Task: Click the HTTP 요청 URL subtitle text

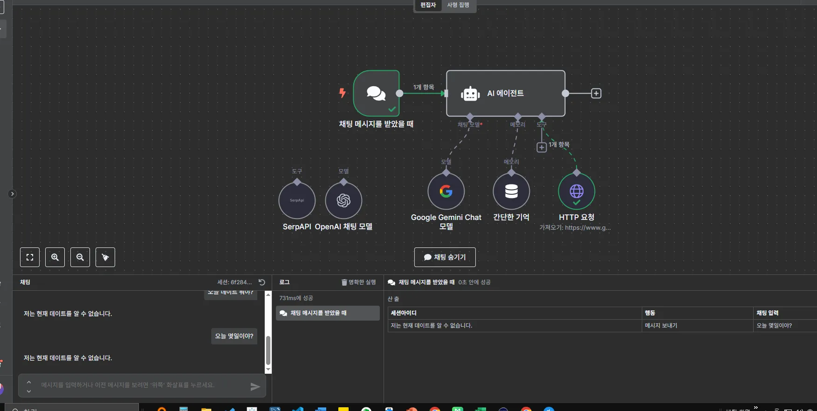Action: [575, 228]
